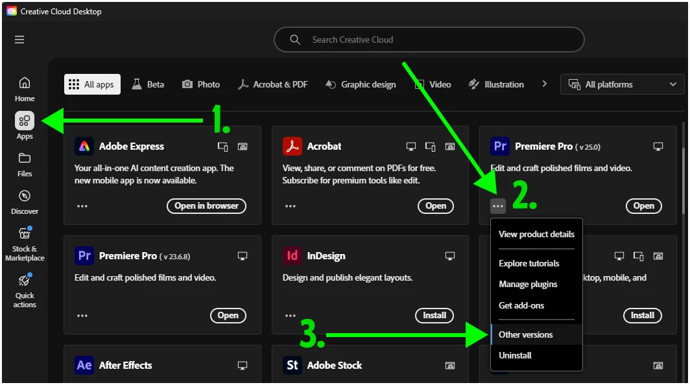Click mobile devices icon on Adobe Express card
The image size is (690, 385).
click(x=222, y=146)
